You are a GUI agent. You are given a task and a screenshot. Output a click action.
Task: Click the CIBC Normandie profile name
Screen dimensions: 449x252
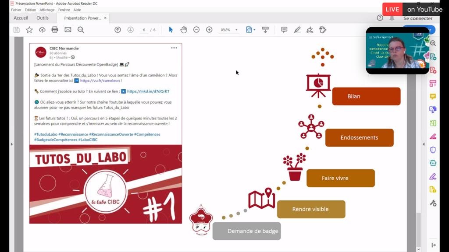(64, 48)
